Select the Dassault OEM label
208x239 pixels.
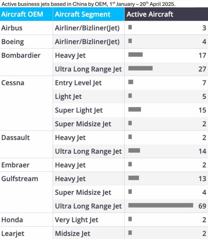(x=15, y=137)
